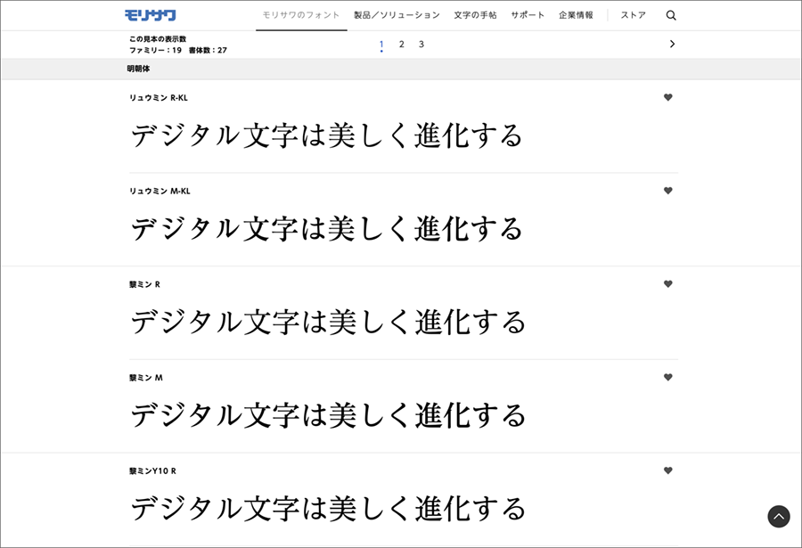Open the search magnifier icon
Screen dimensions: 802x548
coord(671,15)
